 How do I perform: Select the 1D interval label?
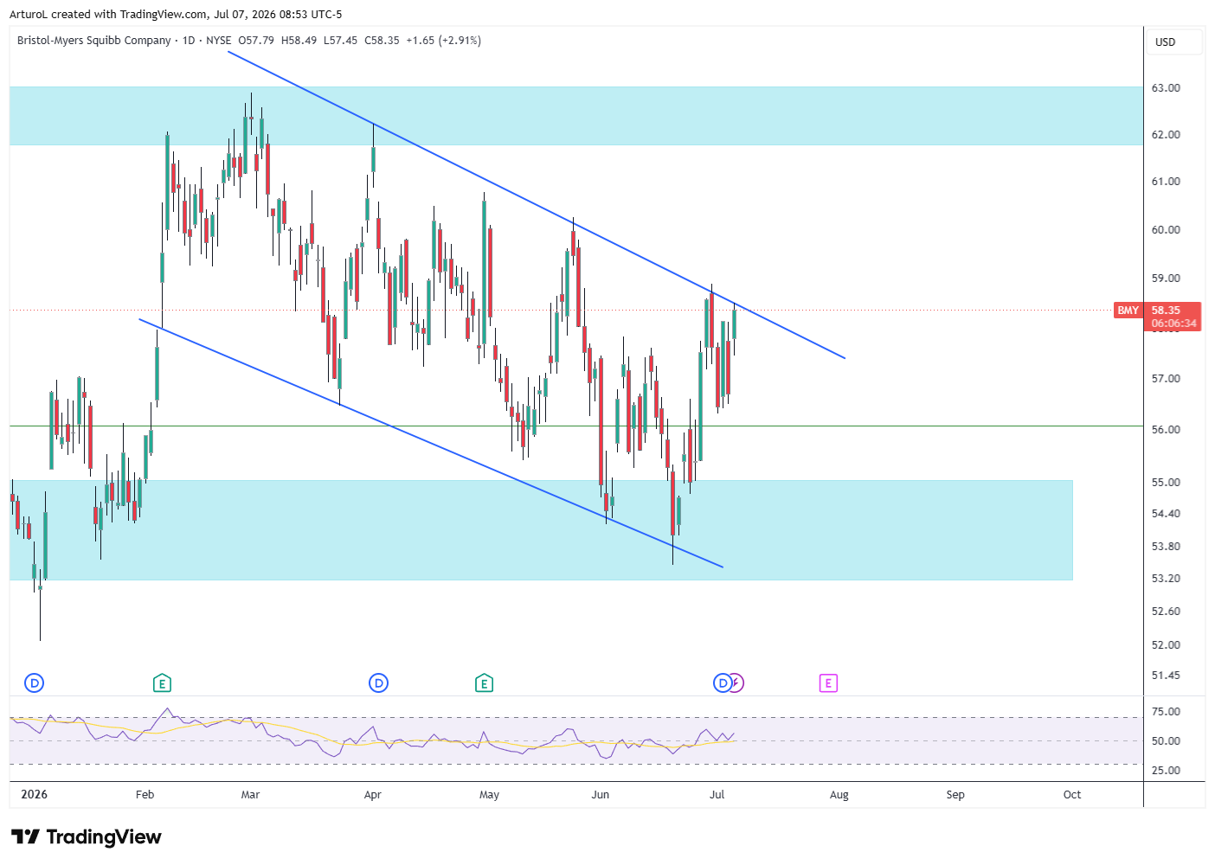(x=189, y=40)
